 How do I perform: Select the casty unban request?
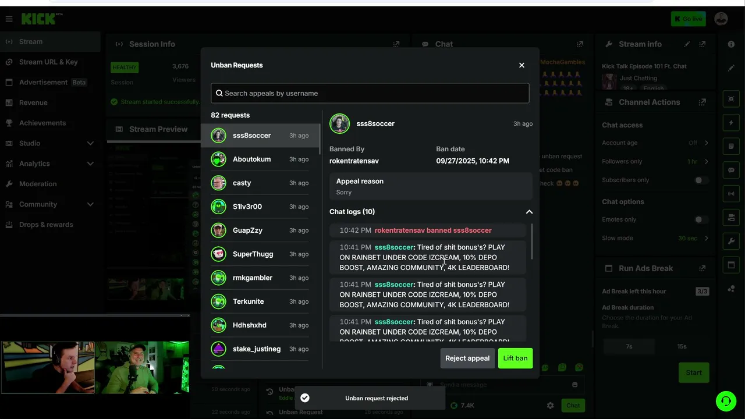[260, 183]
